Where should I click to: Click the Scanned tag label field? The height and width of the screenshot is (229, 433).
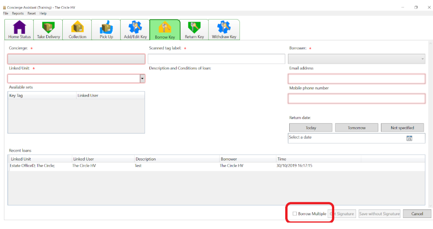(x=216, y=59)
